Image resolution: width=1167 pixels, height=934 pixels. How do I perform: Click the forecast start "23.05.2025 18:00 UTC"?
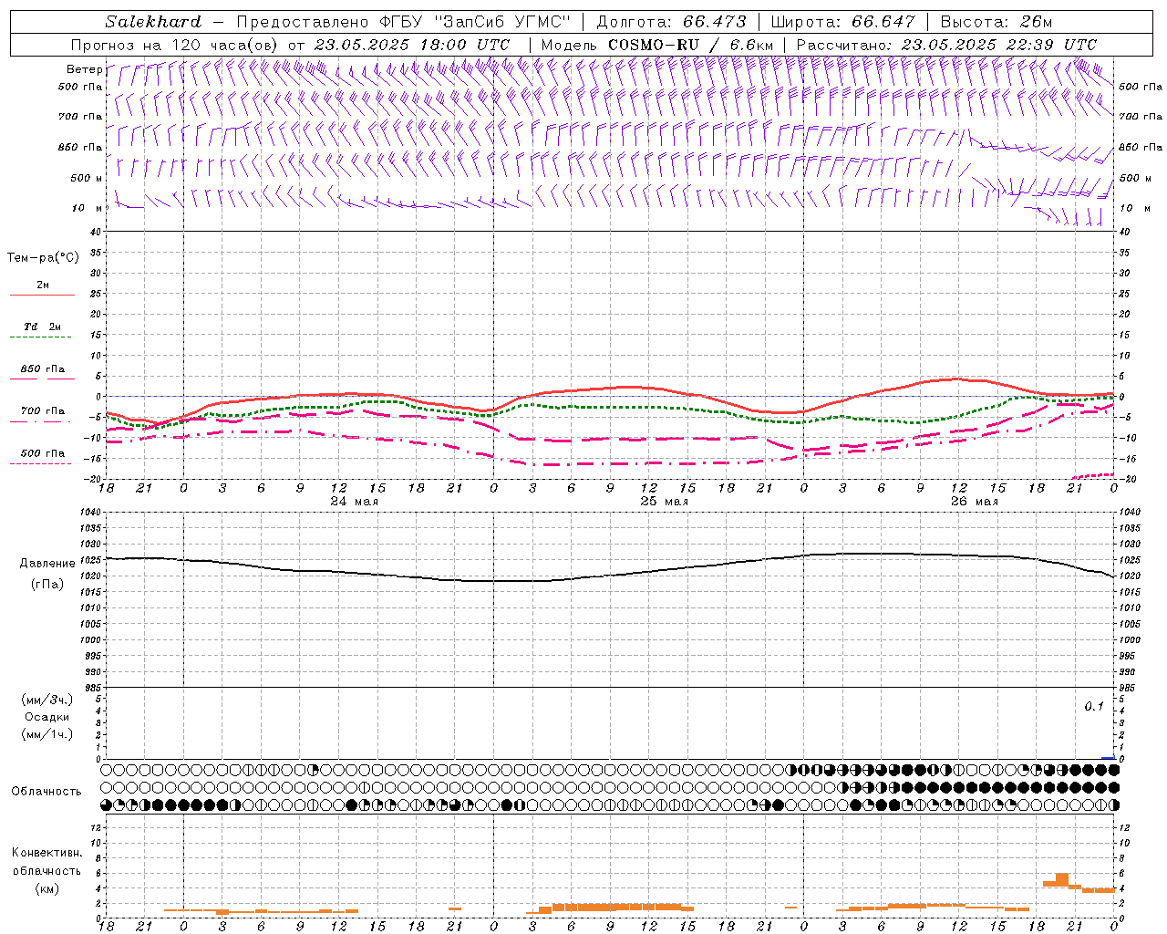(x=412, y=45)
